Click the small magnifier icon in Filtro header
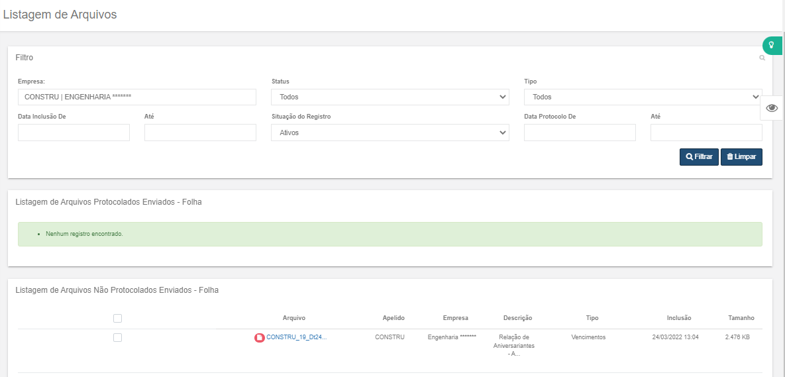This screenshot has width=785, height=377. click(x=762, y=58)
